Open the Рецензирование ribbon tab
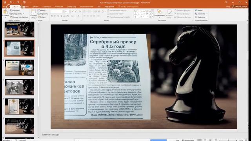Screen dimensions: 251x141 click(87, 7)
